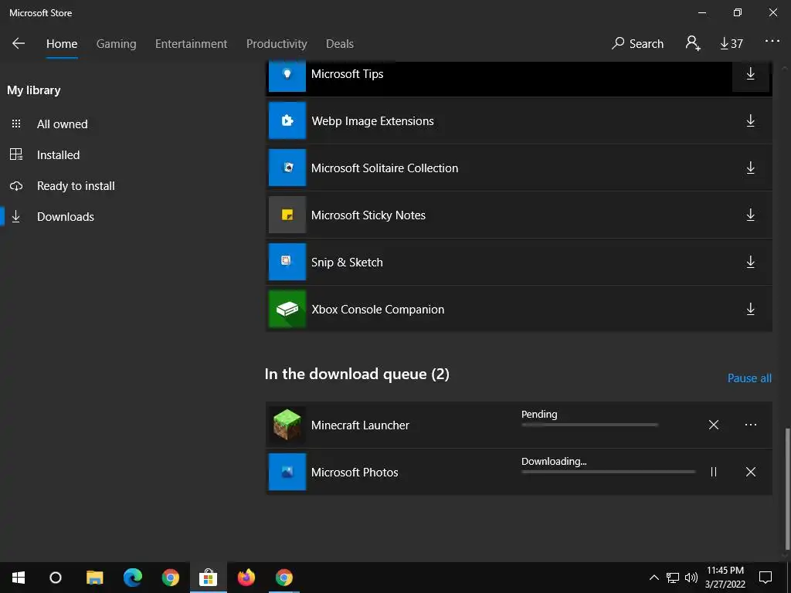Download Microsoft Tips update
Screen dimensions: 791x593
pyautogui.click(x=751, y=73)
